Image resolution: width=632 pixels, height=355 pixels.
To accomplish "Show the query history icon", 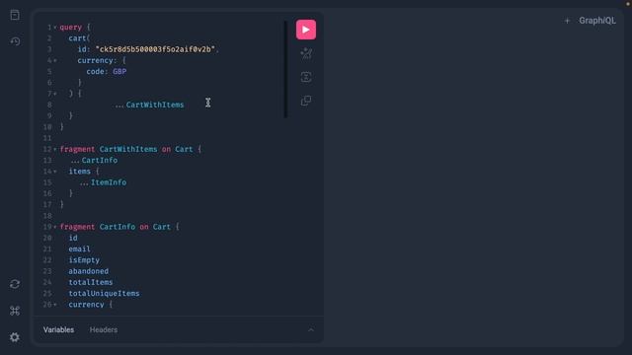I will click(x=15, y=41).
